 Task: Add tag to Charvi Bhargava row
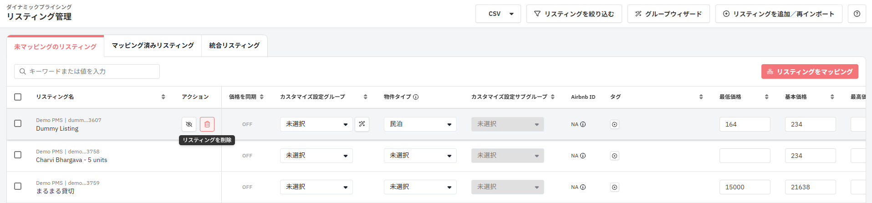click(614, 156)
